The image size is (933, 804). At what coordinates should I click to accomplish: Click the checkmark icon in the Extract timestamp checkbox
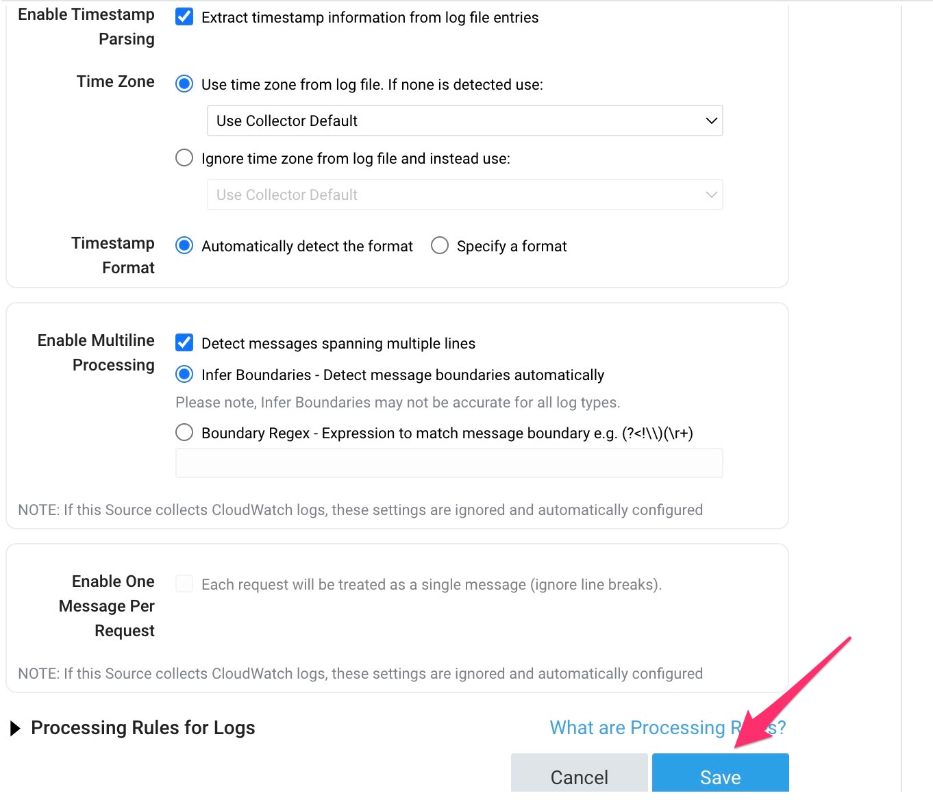[184, 17]
